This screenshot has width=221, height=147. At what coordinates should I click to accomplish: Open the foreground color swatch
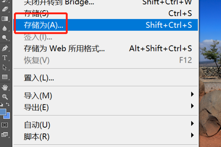[3, 112]
